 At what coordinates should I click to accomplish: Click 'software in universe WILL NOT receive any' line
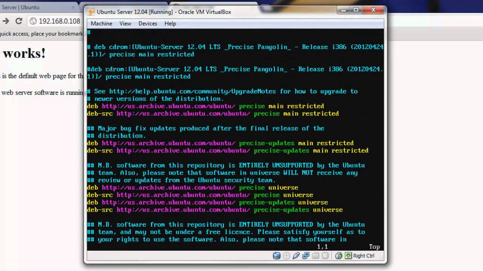point(222,173)
